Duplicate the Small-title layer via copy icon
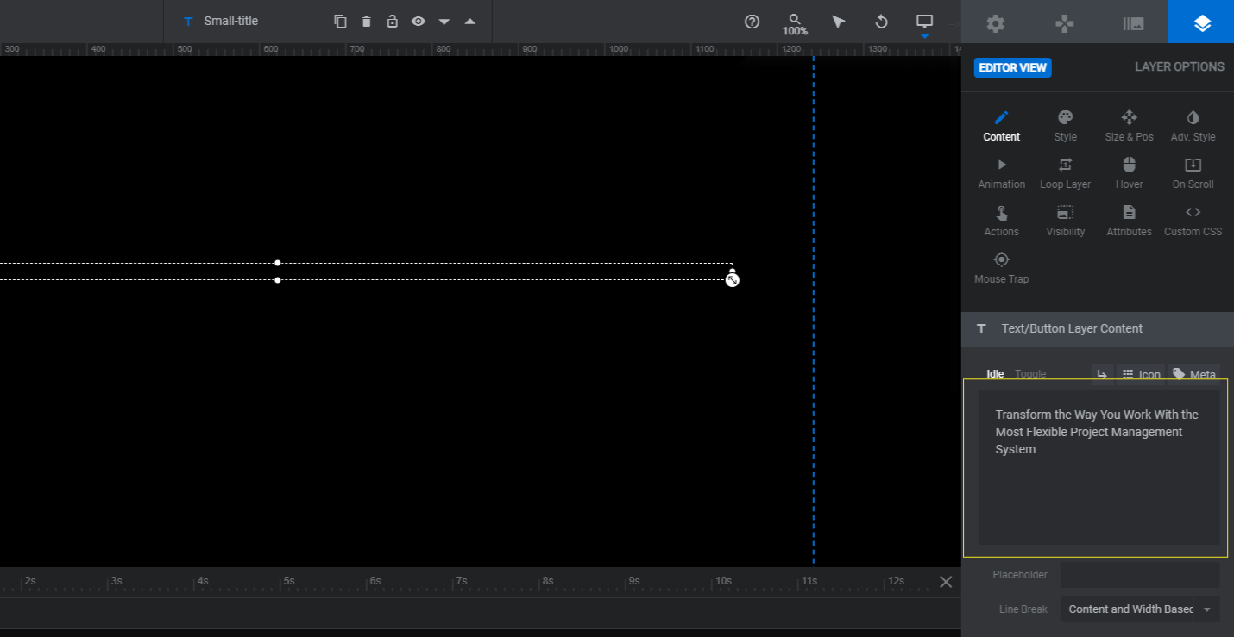This screenshot has width=1234, height=637. coord(341,22)
